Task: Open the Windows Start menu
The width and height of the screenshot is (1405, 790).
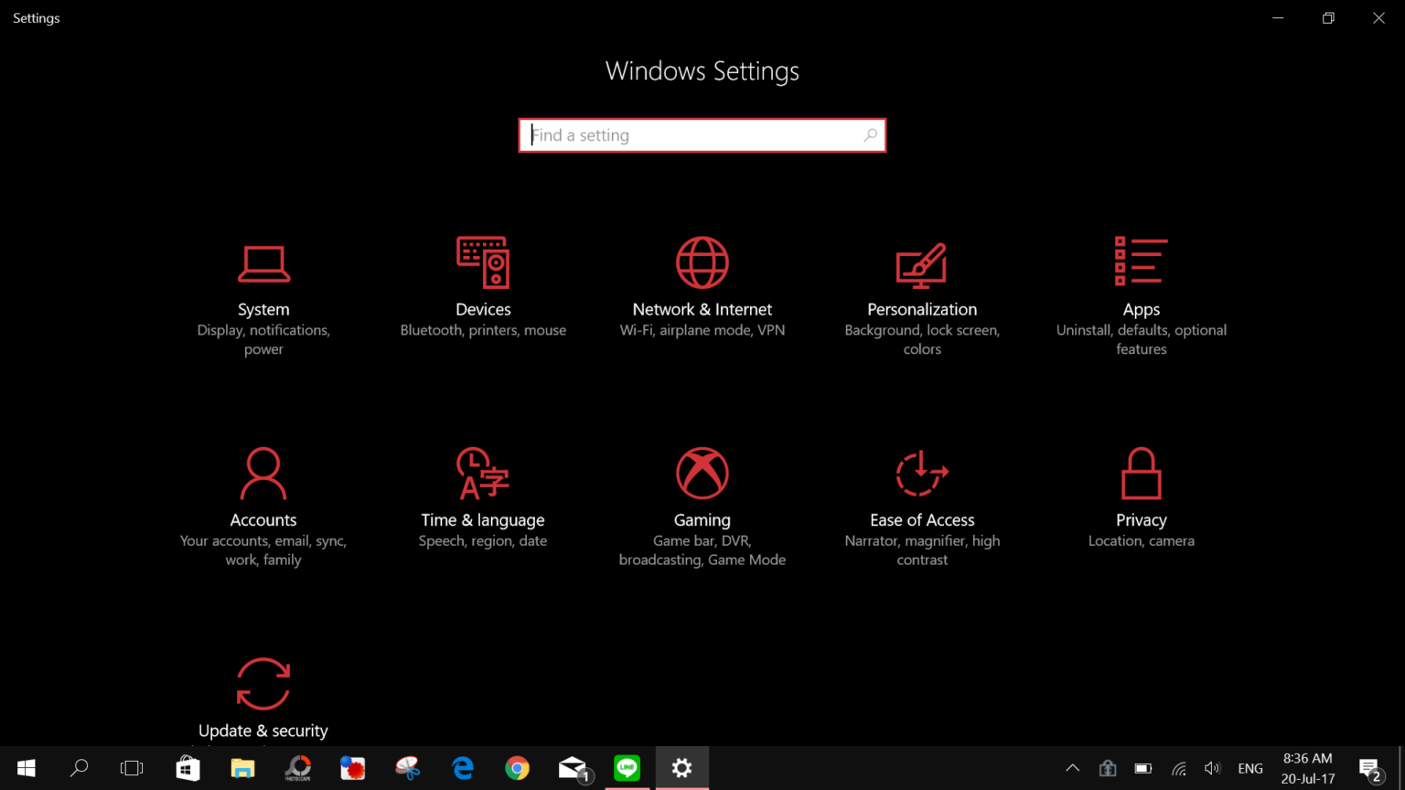Action: click(x=26, y=768)
